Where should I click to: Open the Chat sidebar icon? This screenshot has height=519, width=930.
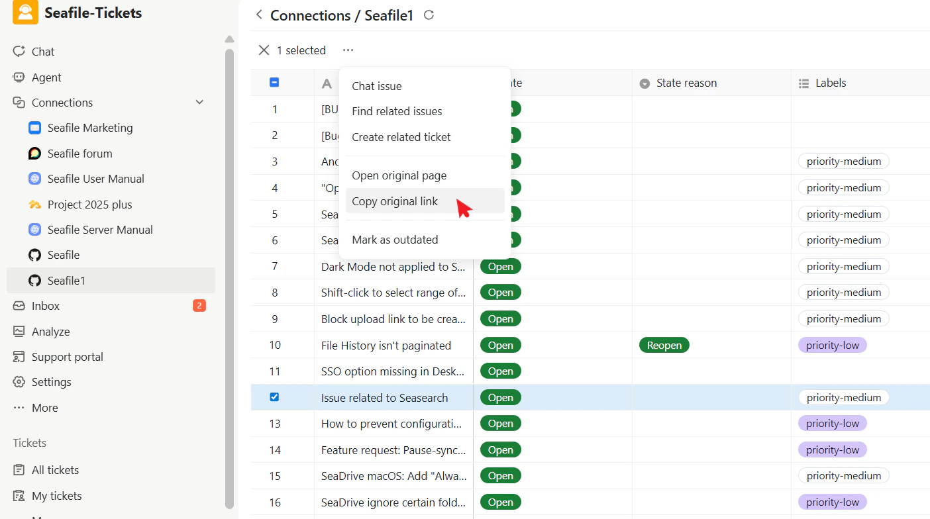point(19,52)
